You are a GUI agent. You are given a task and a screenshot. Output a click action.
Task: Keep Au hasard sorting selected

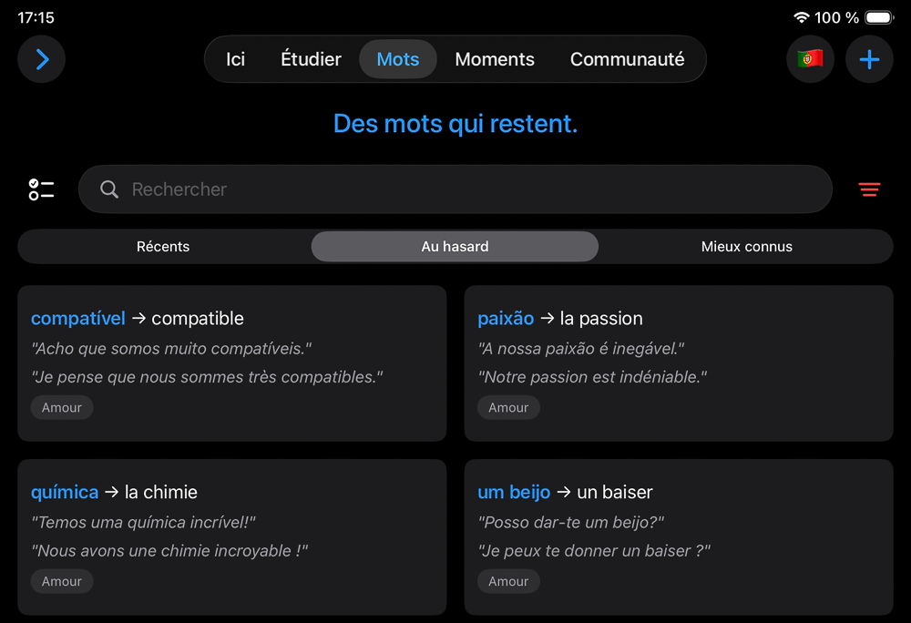[455, 246]
